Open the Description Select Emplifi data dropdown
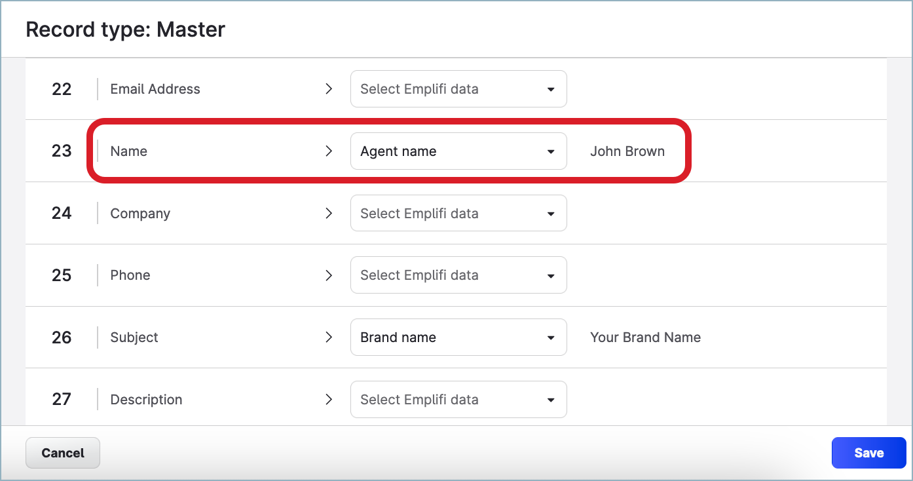 (x=458, y=399)
